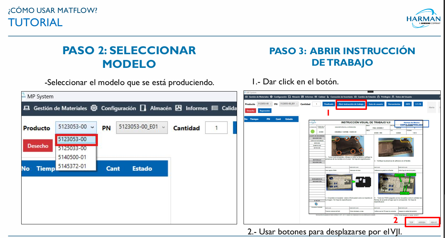The height and width of the screenshot is (238, 445).
Task: Click the Datos del Usuario person icon
Action: [392, 97]
